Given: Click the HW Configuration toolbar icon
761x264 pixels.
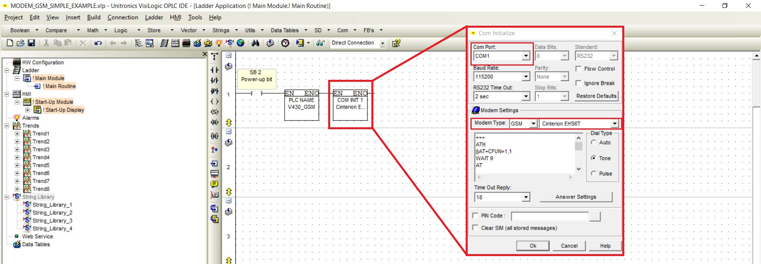Looking at the screenshot, I should click(x=186, y=43).
